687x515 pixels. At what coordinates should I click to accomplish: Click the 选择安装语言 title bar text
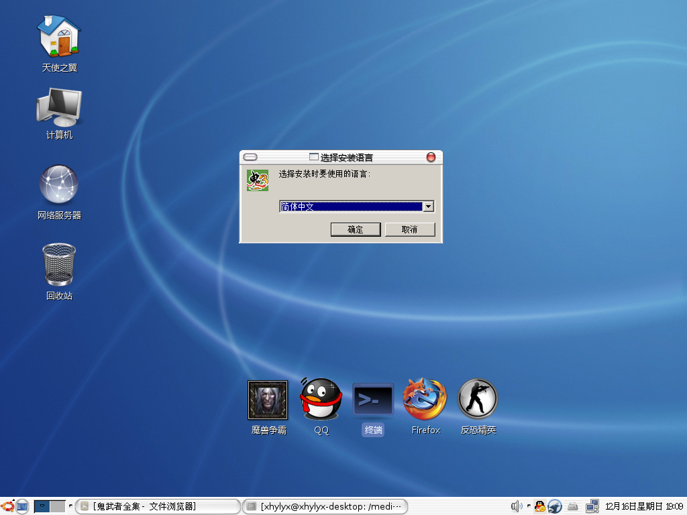347,158
